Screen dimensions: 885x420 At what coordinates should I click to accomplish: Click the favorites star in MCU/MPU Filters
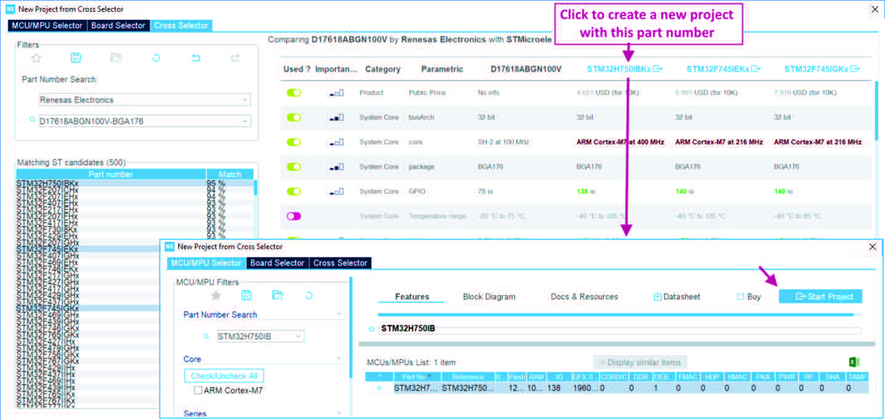tap(216, 295)
